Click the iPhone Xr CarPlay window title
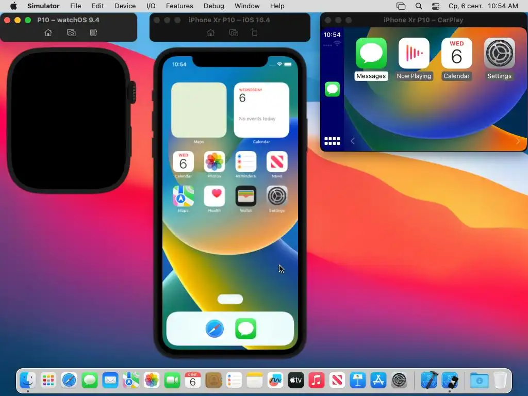528x396 pixels. [x=423, y=20]
